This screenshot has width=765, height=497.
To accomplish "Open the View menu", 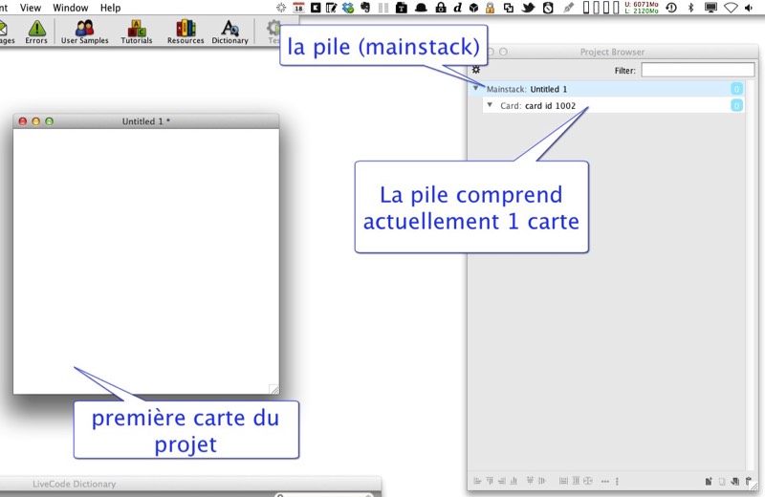I will (x=31, y=8).
